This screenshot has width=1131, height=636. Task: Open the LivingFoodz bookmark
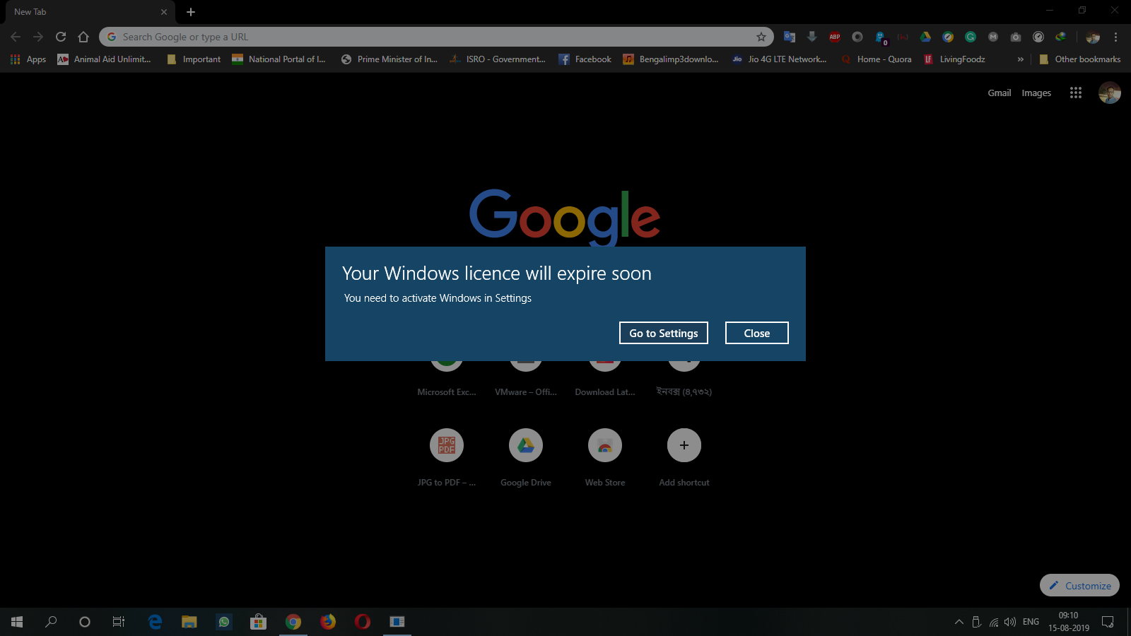click(954, 59)
